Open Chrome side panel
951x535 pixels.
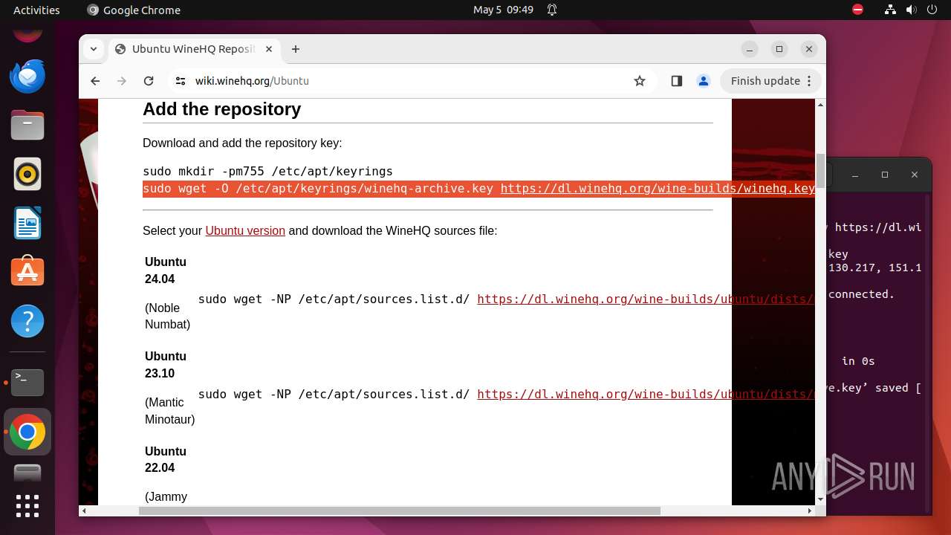(x=676, y=81)
